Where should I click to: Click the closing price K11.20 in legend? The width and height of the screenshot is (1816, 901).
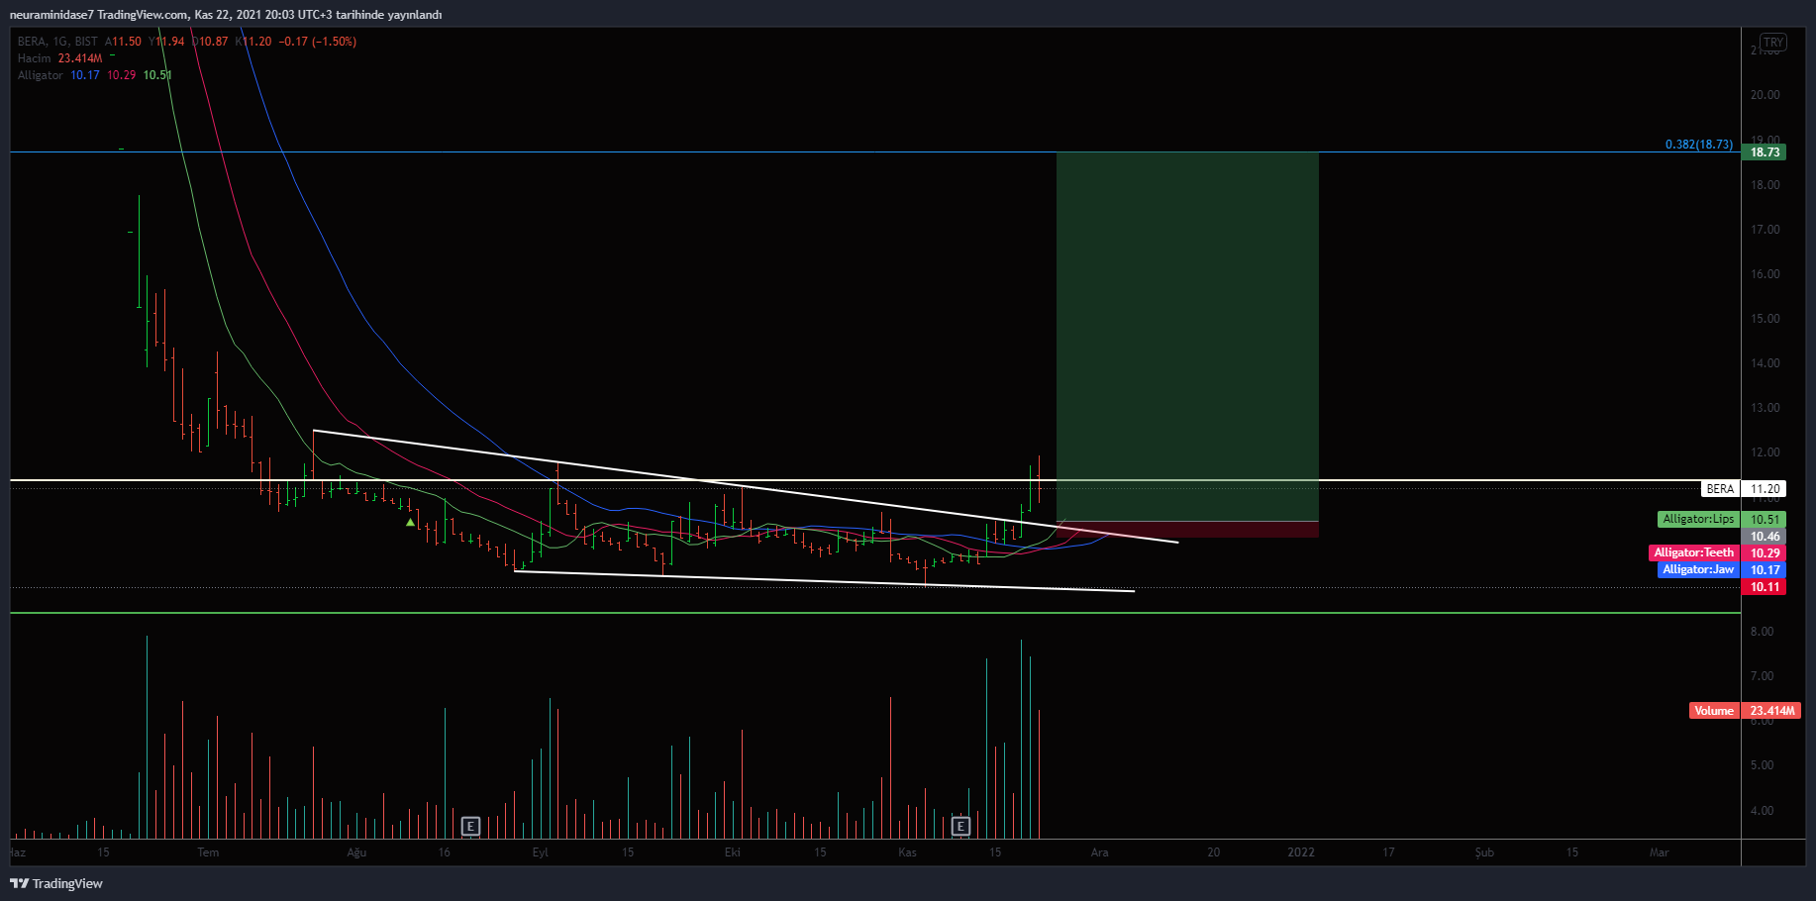pyautogui.click(x=253, y=42)
